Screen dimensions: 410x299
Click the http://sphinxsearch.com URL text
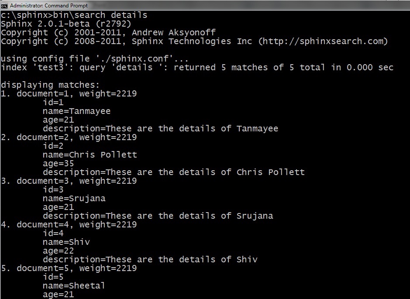323,41
